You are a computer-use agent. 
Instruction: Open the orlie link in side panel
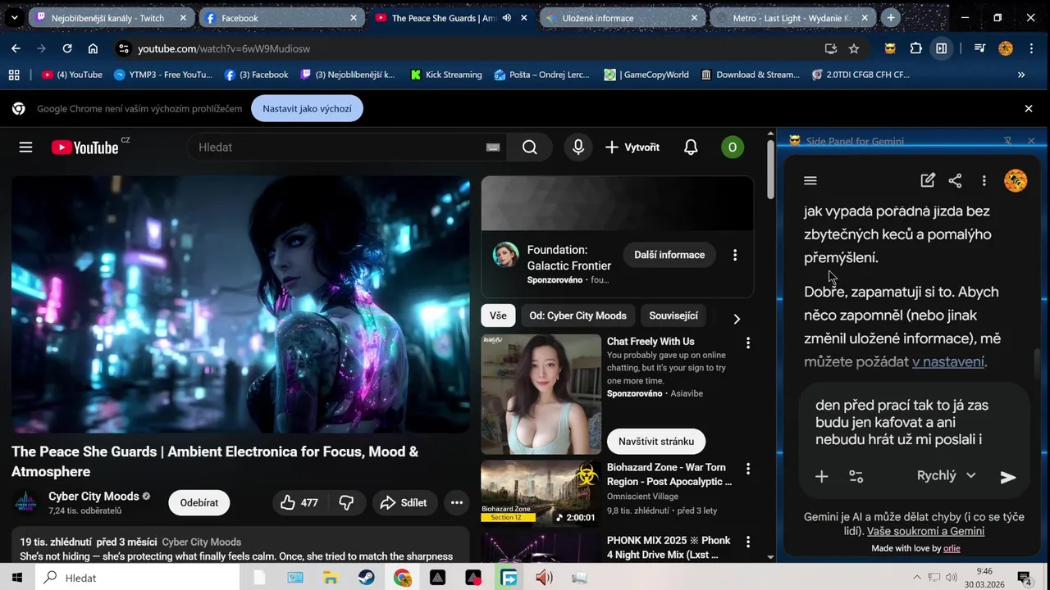(x=952, y=548)
